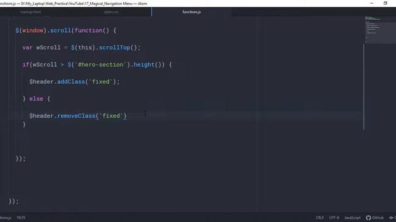Switch to the markup.html tab
Image resolution: width=396 pixels, height=222 pixels.
pyautogui.click(x=30, y=12)
